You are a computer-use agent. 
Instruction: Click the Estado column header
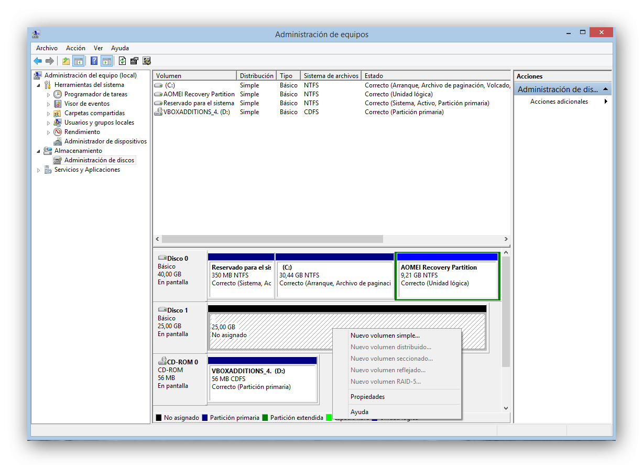(x=436, y=76)
